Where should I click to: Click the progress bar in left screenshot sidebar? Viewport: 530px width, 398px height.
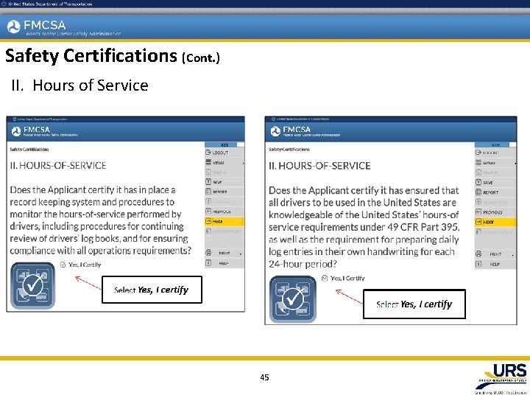(225, 145)
